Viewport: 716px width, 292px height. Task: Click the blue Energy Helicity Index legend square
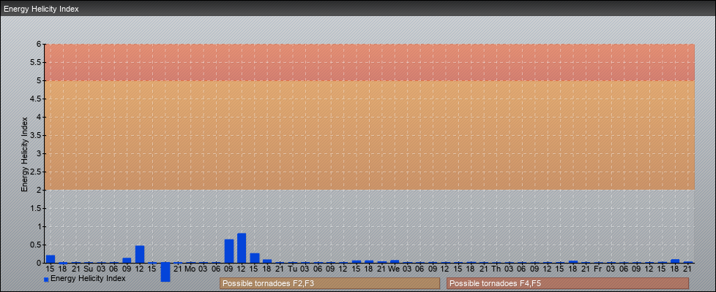[x=46, y=280]
